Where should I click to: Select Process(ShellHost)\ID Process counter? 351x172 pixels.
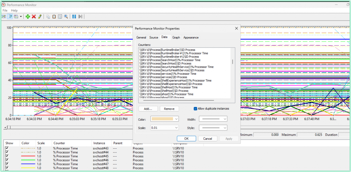(164, 91)
